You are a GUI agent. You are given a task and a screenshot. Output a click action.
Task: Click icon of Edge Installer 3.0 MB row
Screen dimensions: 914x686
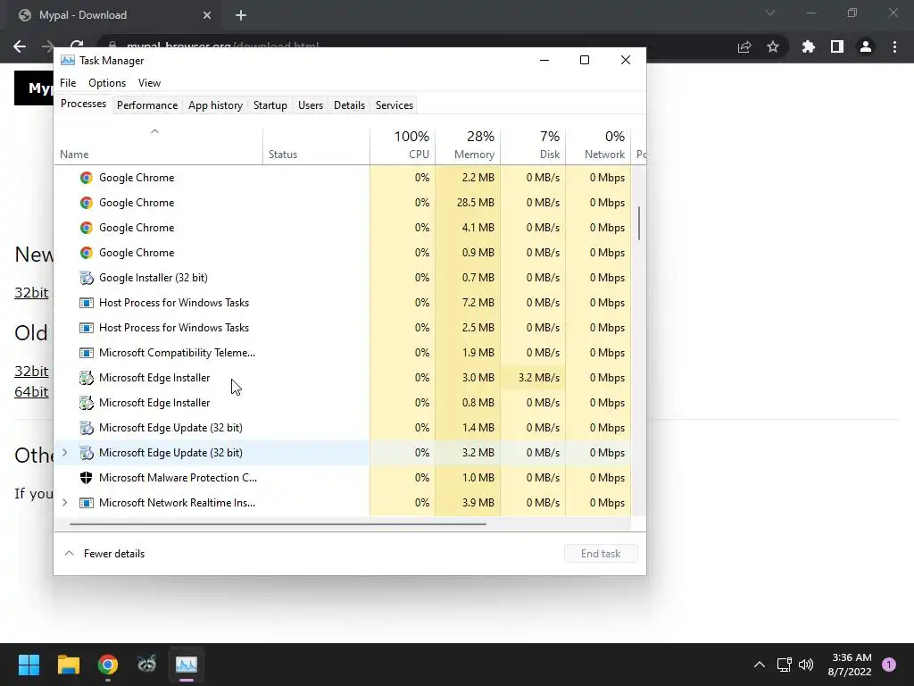[87, 378]
